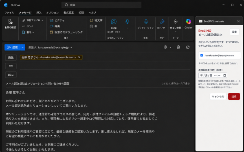Click the 送信日時を予約 date-time field
The height and width of the screenshot is (152, 244).
pos(213,75)
